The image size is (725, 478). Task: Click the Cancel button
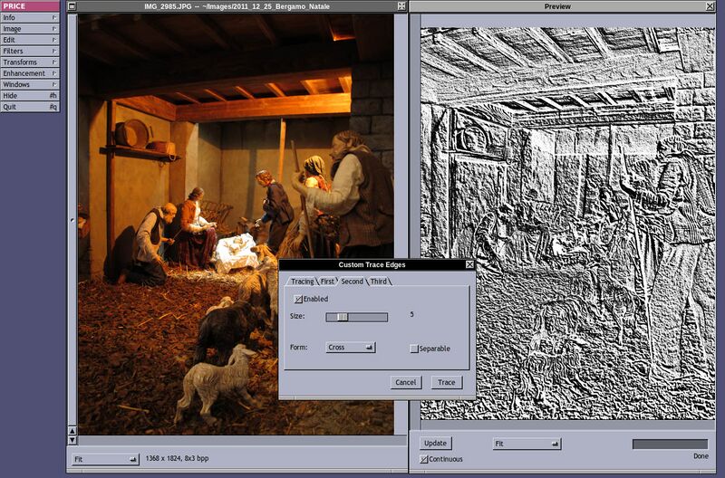[405, 382]
